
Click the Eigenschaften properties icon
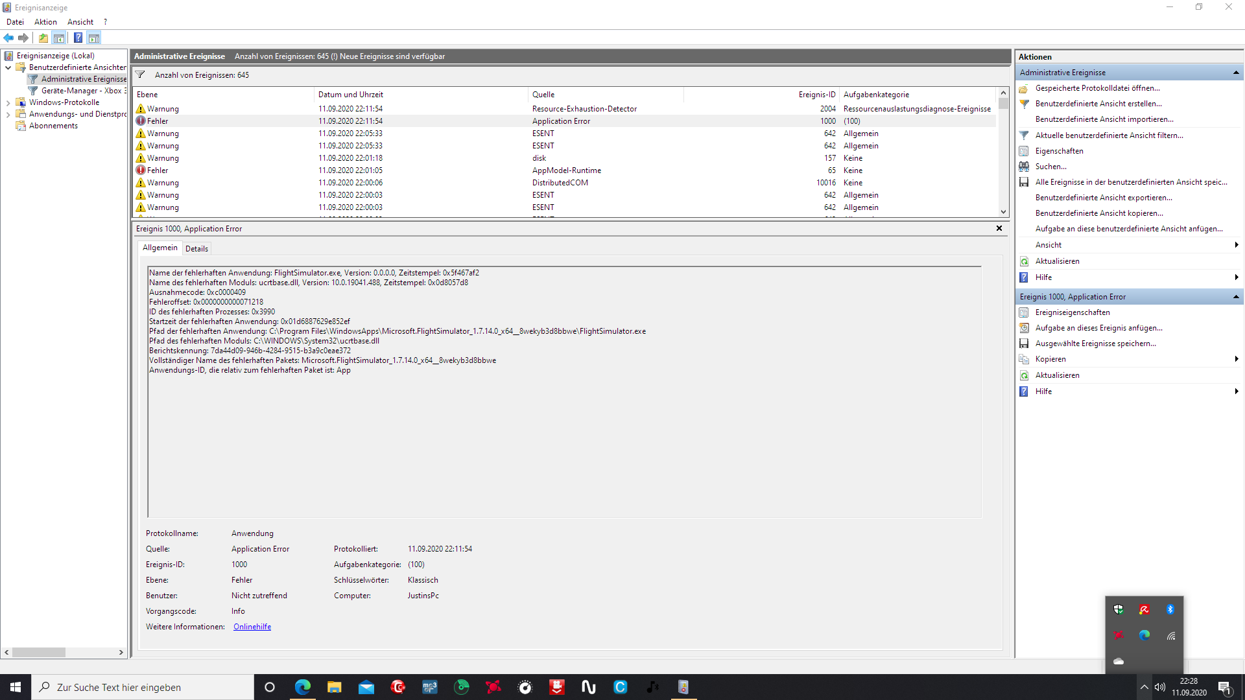[x=1024, y=151]
